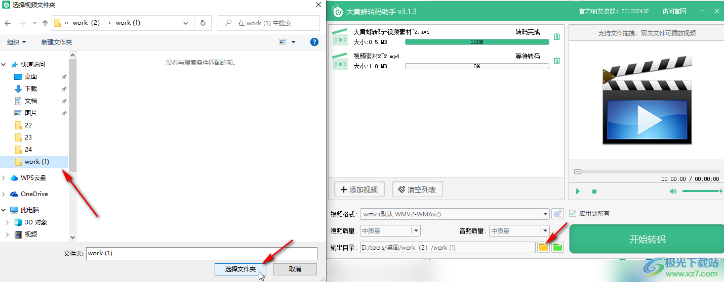
Task: Click the 视频素材2~2.mp4 progress bar
Action: [x=477, y=66]
